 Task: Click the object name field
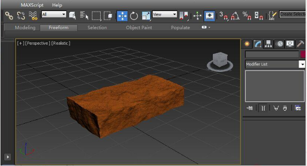(272, 54)
